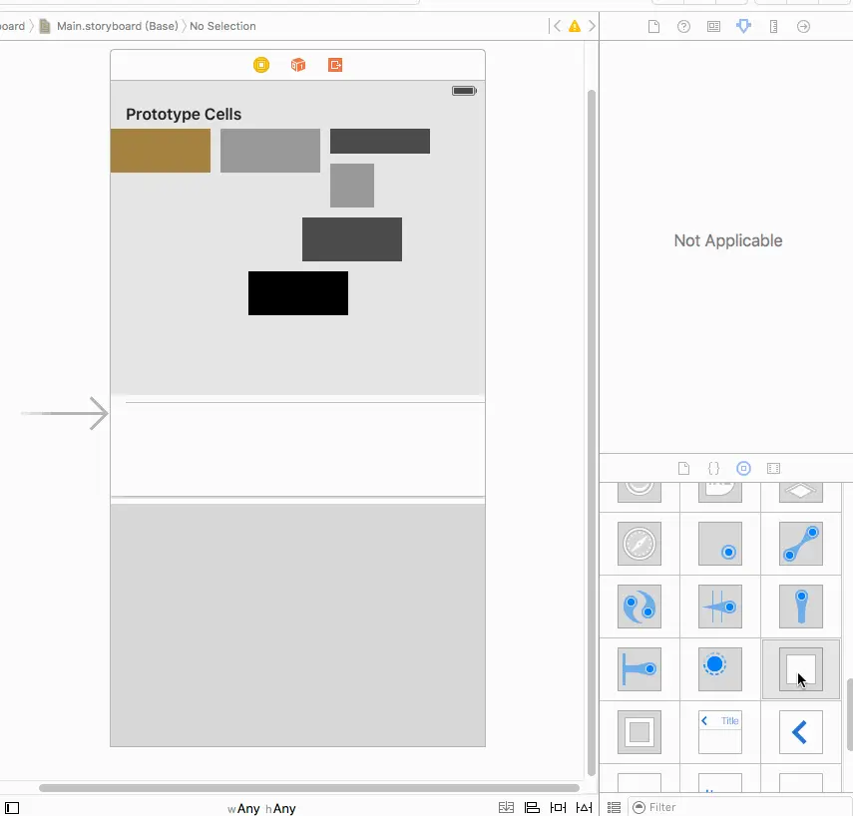The height and width of the screenshot is (816, 853).
Task: Click the canvas vertical scrollbar
Action: [592, 434]
